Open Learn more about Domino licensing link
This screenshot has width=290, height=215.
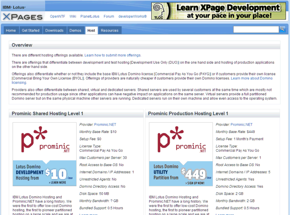(x=251, y=78)
